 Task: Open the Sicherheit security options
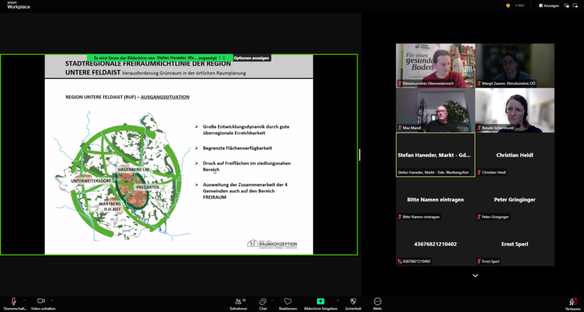[353, 301]
